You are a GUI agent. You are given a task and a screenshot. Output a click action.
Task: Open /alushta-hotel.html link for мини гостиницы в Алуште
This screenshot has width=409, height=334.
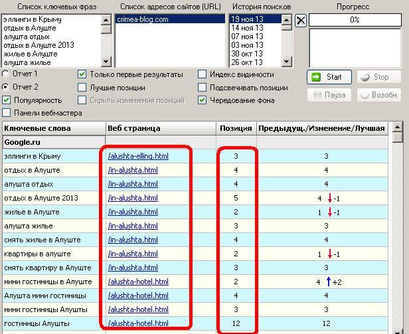[138, 282]
